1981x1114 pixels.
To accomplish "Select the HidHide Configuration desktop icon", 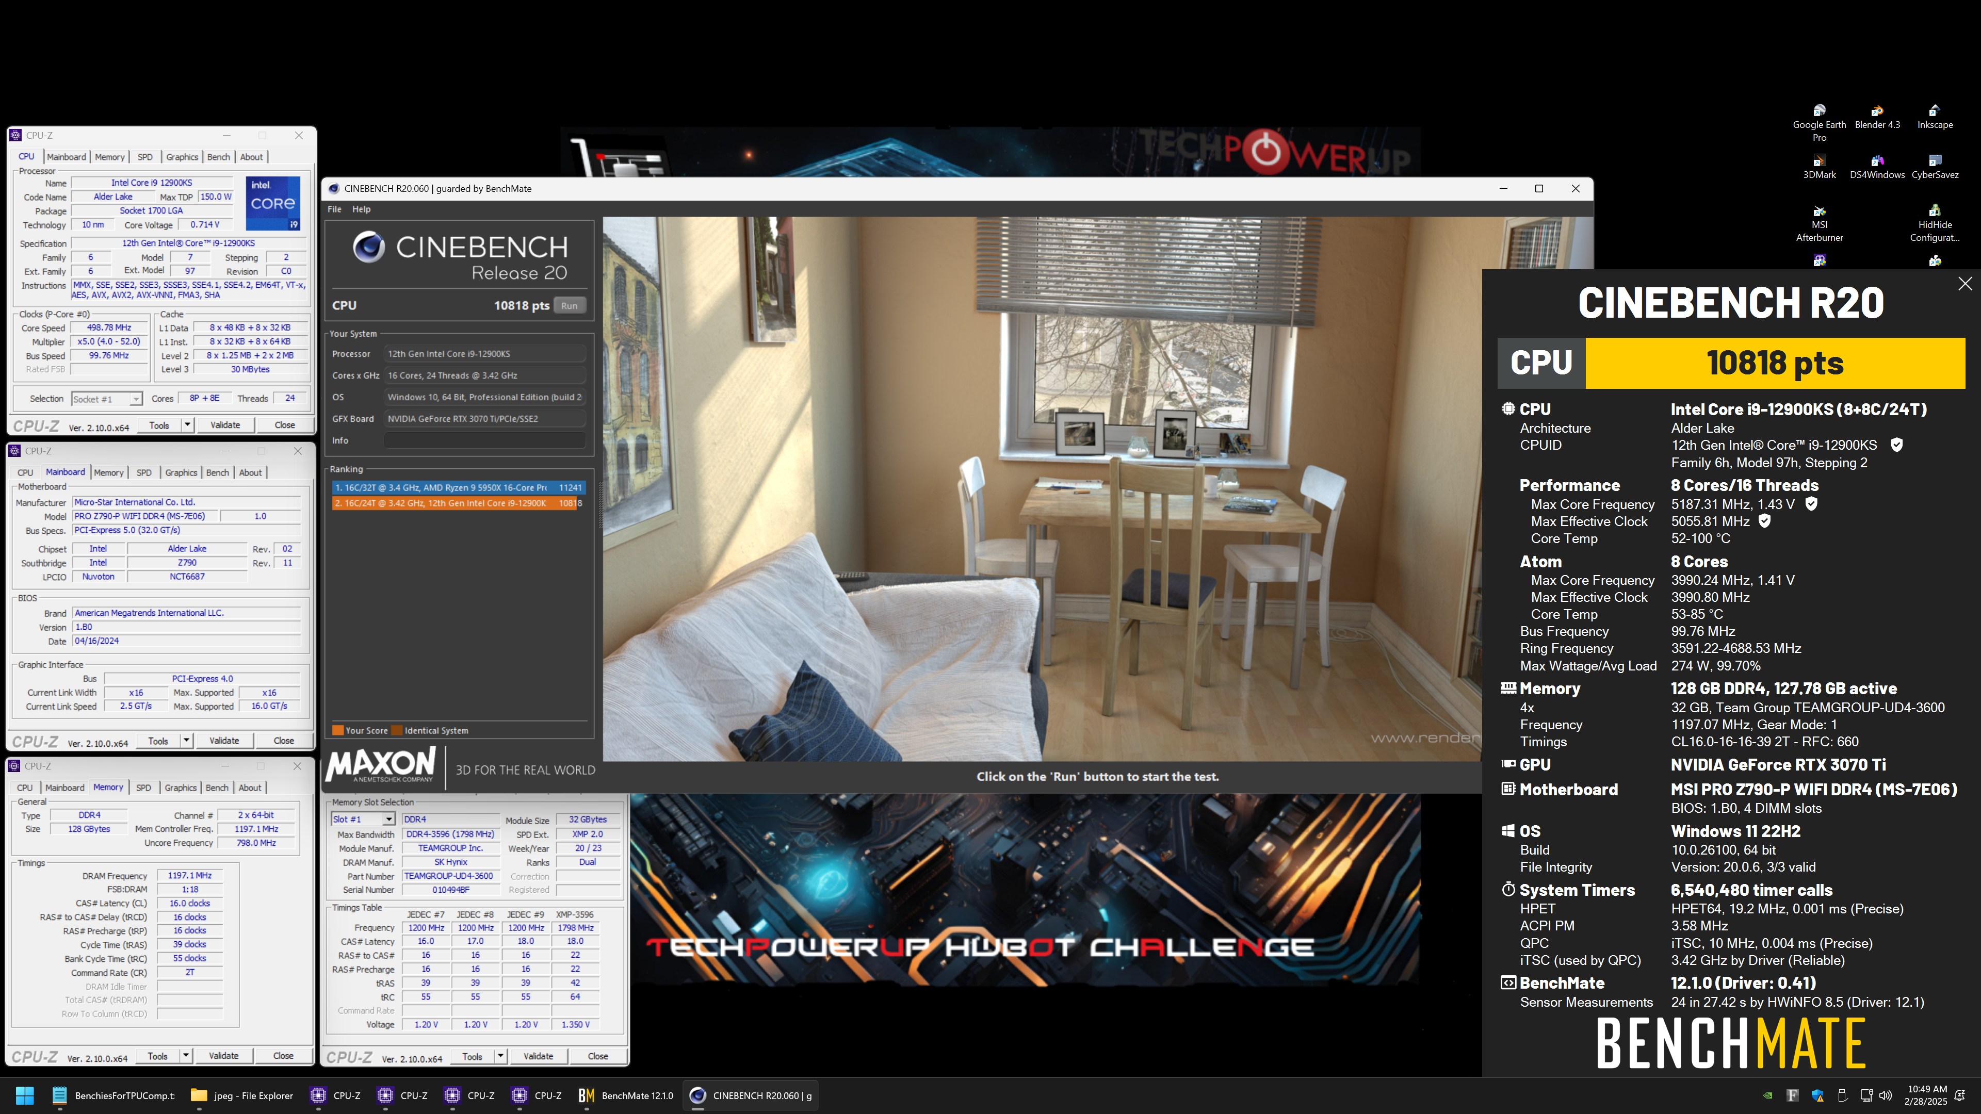I will pyautogui.click(x=1934, y=224).
